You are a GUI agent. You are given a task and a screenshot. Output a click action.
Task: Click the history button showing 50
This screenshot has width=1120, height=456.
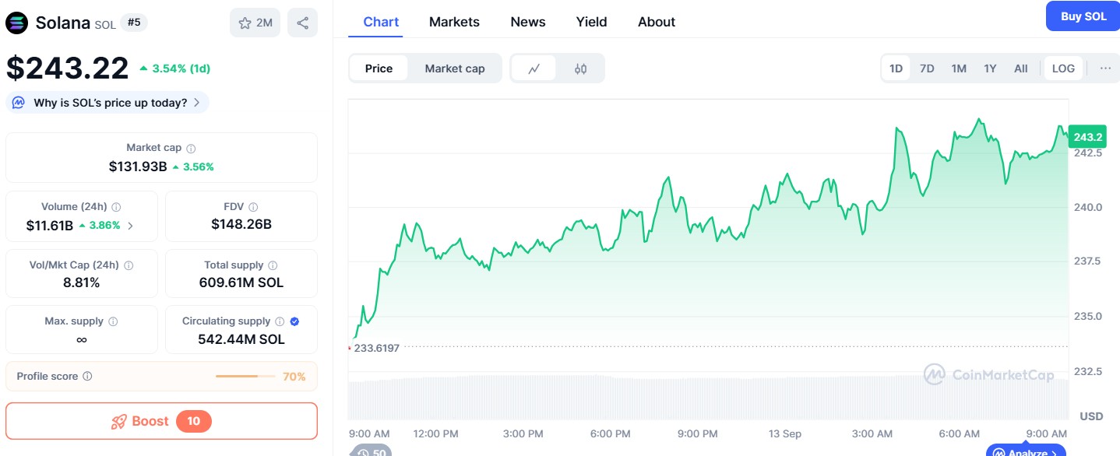(x=370, y=451)
